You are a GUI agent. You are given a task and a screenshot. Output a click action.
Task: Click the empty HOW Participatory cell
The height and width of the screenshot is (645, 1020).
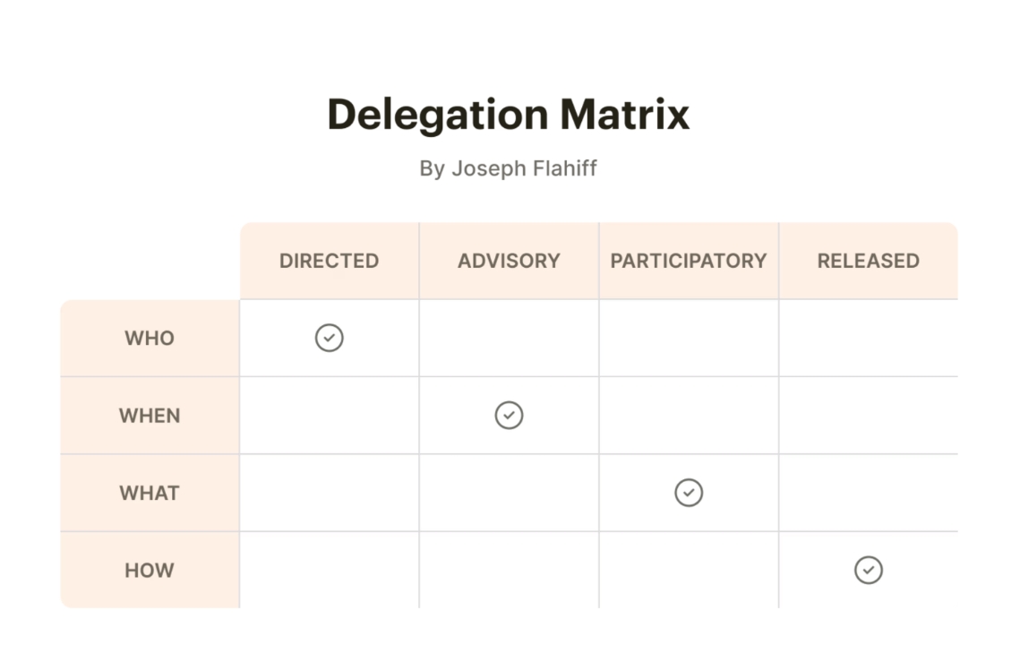(x=689, y=570)
